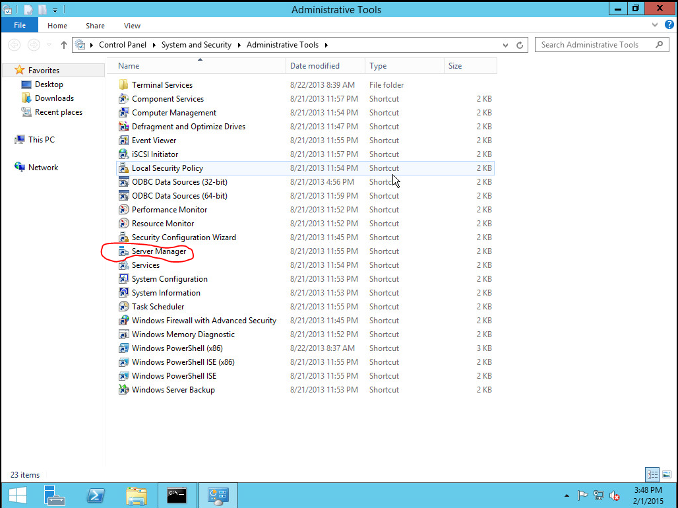Show hidden system tray icons
This screenshot has width=678, height=508.
tap(567, 495)
